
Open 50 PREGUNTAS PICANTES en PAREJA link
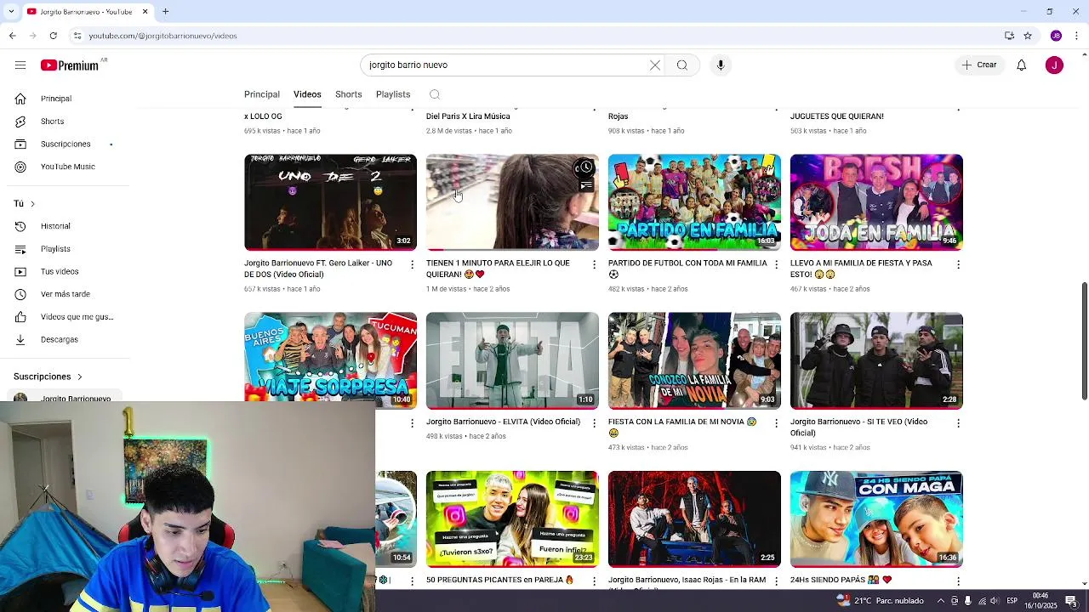pos(499,580)
